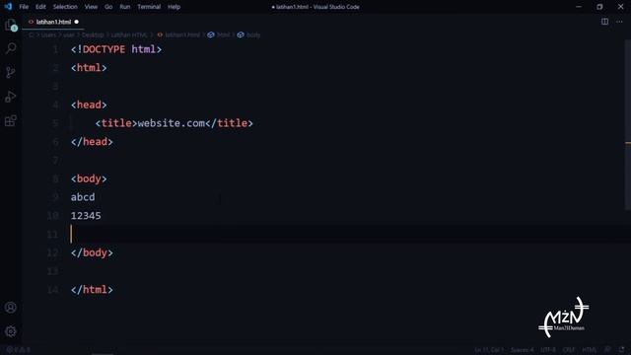Image resolution: width=631 pixels, height=355 pixels.
Task: Open the Go menu
Action: coord(108,7)
